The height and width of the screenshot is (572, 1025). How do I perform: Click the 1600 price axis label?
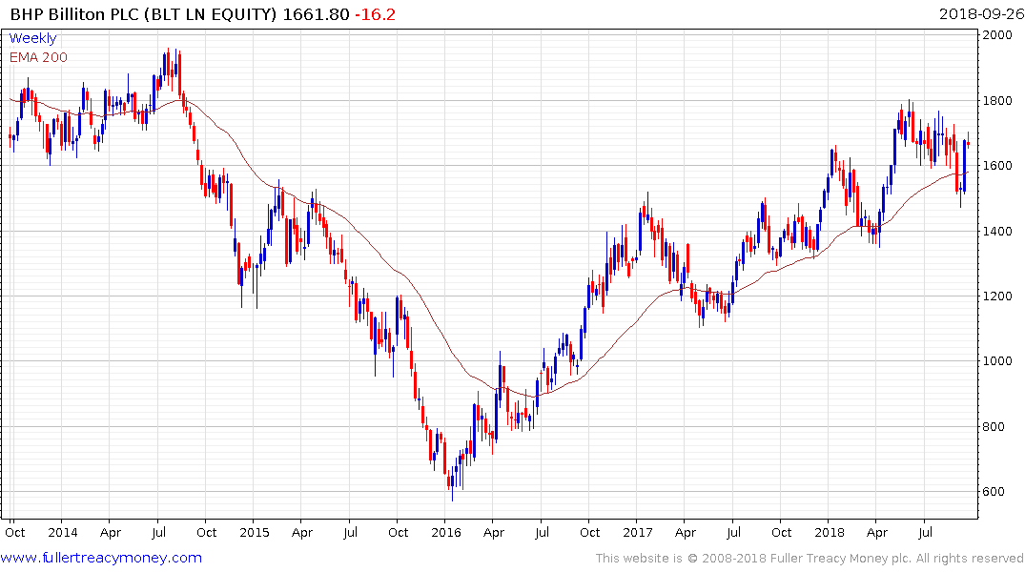[997, 166]
